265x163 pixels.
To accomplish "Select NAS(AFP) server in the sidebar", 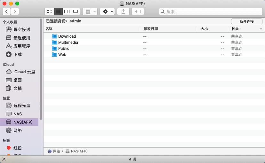I will pyautogui.click(x=19, y=122).
